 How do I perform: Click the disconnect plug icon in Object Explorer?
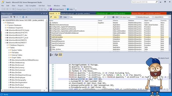pos(14,17)
